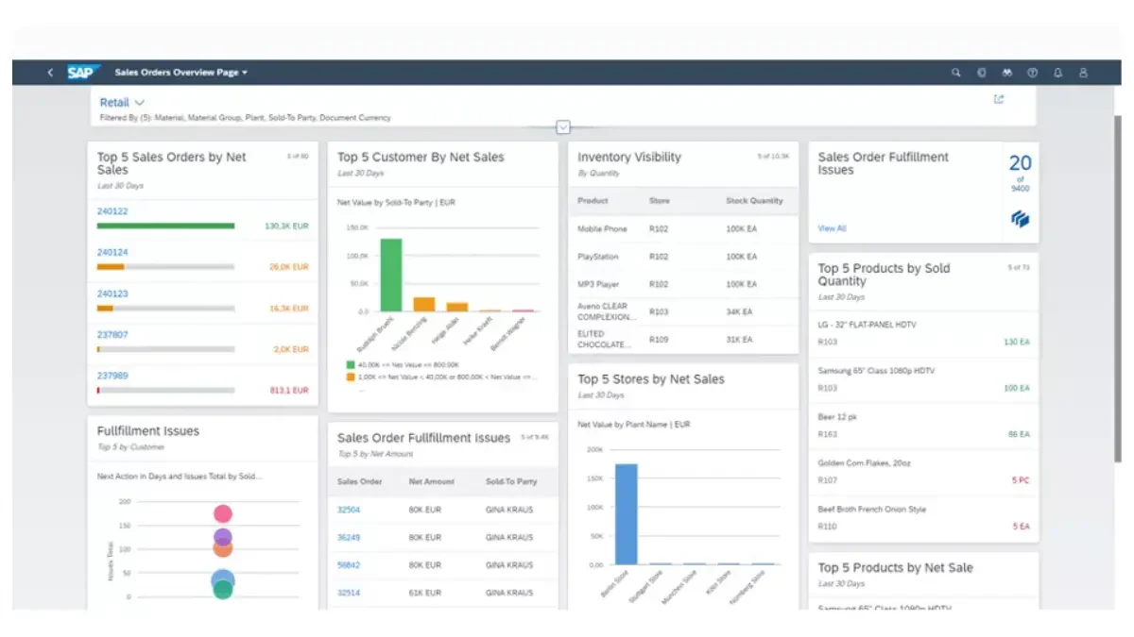
Task: Open sales order 58842 link
Action: [x=349, y=565]
